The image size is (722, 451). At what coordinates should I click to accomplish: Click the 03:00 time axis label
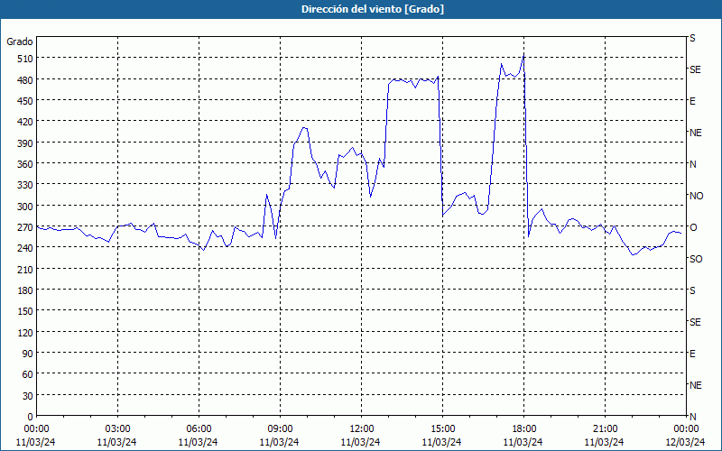[x=117, y=429]
